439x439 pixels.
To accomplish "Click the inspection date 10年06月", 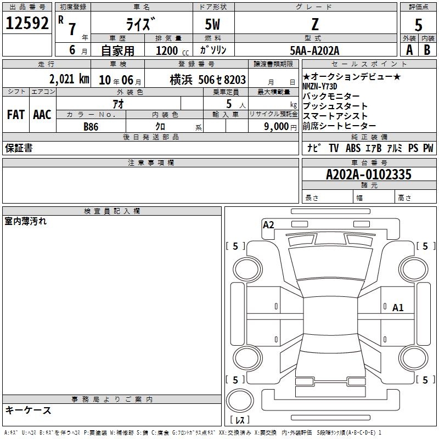I will [120, 80].
